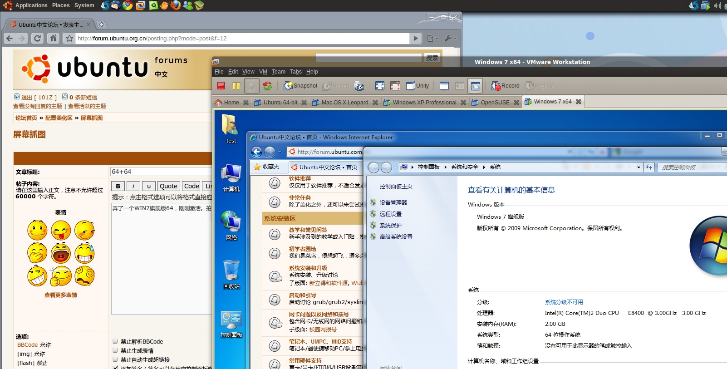Click Chrome reload page icon
Image resolution: width=727 pixels, height=369 pixels.
(38, 38)
